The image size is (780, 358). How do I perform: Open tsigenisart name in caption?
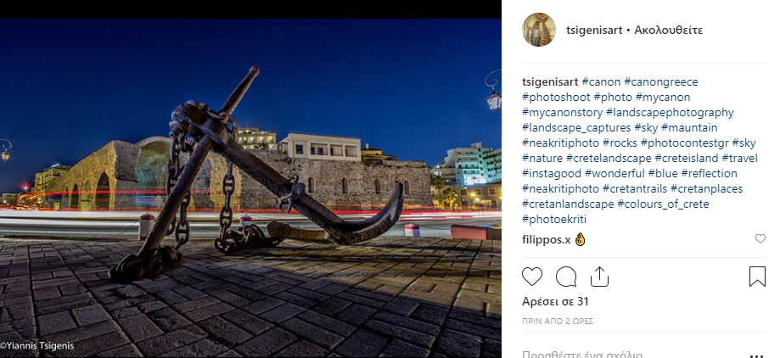tap(550, 81)
